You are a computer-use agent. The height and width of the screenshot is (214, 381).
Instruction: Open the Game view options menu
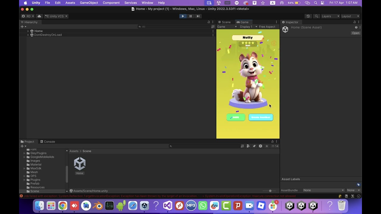(x=276, y=22)
